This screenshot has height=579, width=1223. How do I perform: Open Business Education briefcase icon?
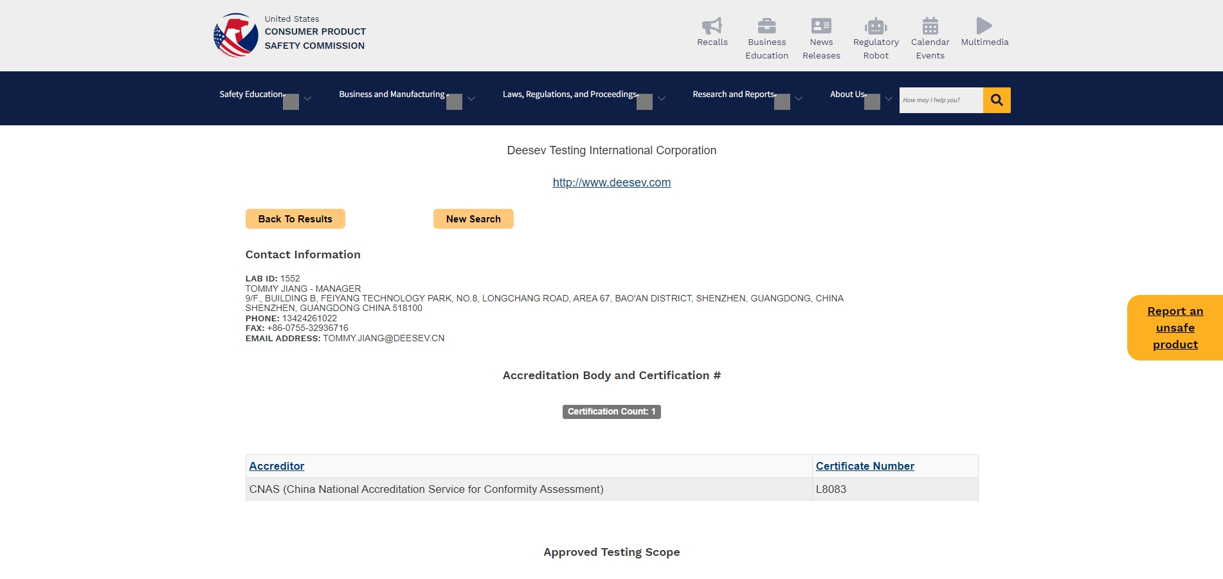pyautogui.click(x=766, y=26)
